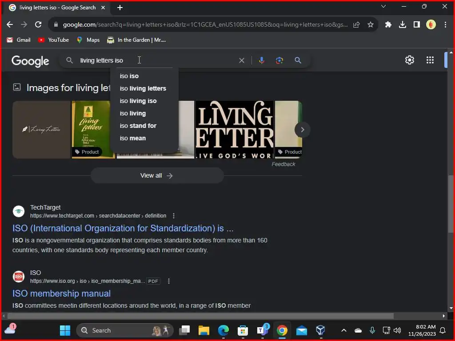The height and width of the screenshot is (341, 455).
Task: Reload the current page
Action: click(x=38, y=25)
